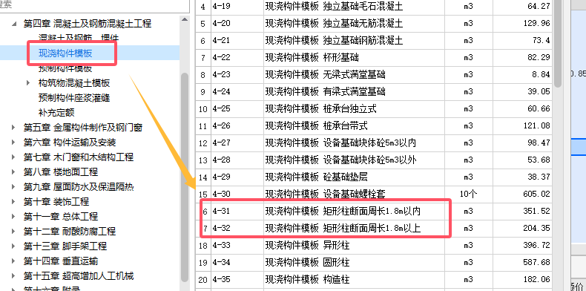Collapse the 第四章 混凝土及钢筋混凝土工程 node

[x=14, y=24]
